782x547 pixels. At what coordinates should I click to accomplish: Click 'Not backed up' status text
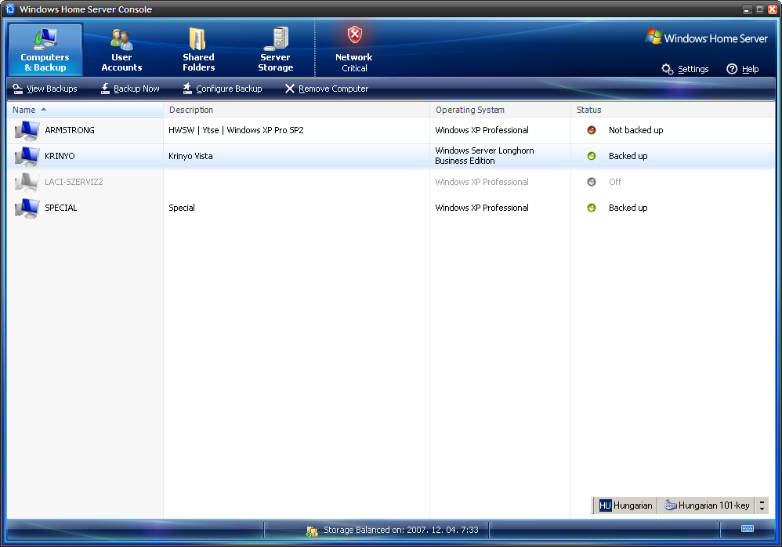click(636, 130)
